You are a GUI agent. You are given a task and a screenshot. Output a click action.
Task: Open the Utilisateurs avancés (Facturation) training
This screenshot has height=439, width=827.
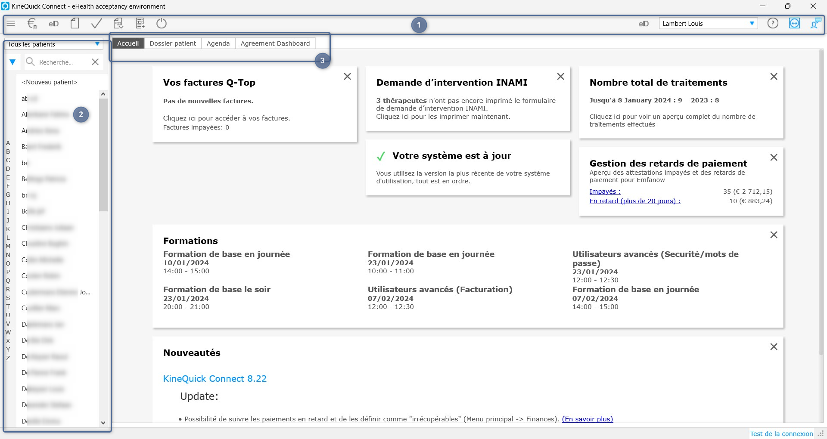click(x=440, y=298)
